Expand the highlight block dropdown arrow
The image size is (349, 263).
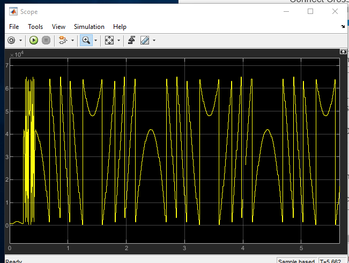[72, 41]
